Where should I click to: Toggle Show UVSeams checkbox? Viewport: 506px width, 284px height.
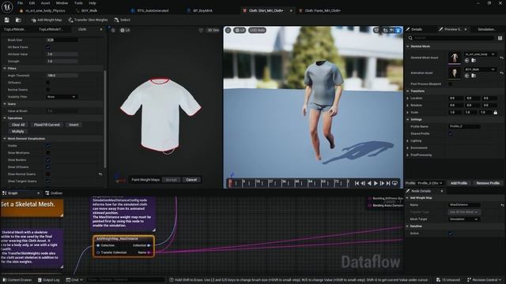tap(47, 166)
